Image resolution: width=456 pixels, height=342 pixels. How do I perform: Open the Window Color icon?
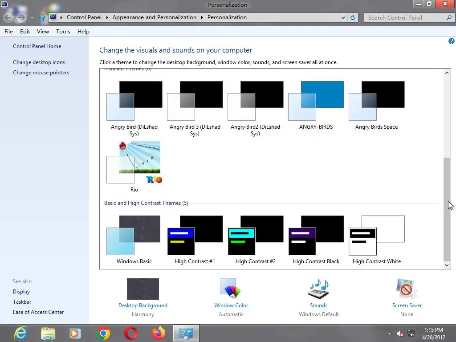231,289
